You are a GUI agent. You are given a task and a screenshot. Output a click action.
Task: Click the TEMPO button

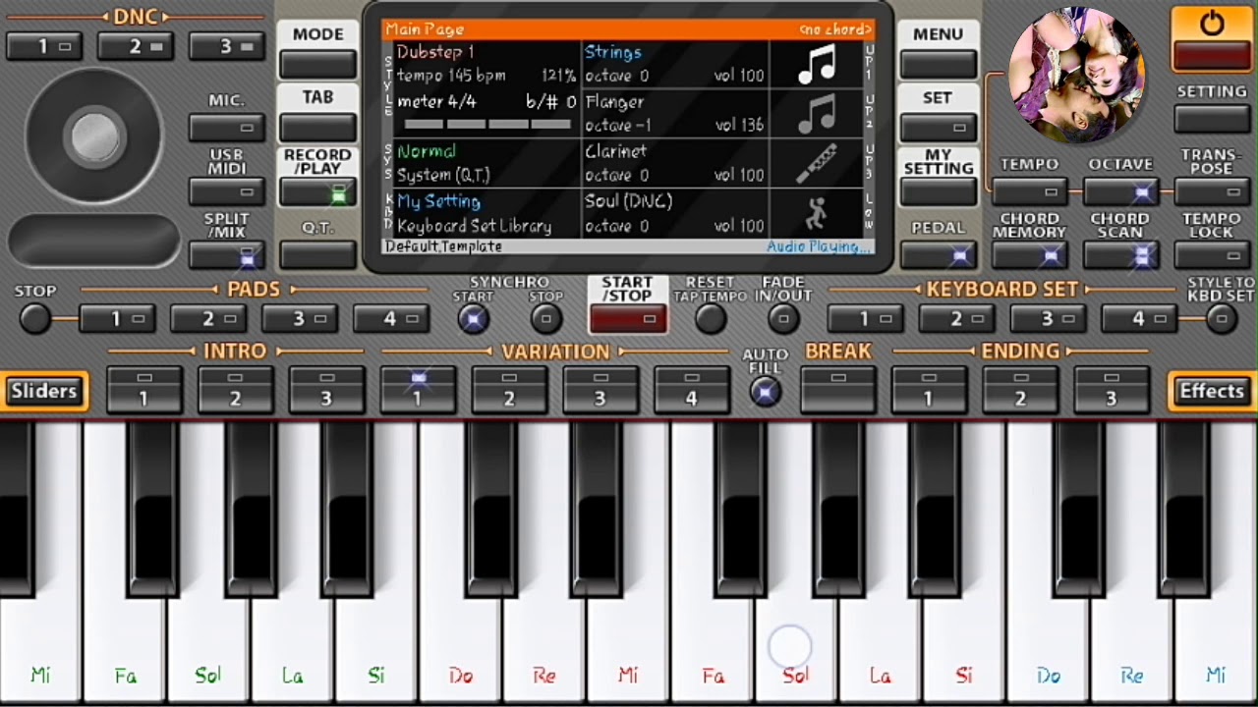point(1029,191)
